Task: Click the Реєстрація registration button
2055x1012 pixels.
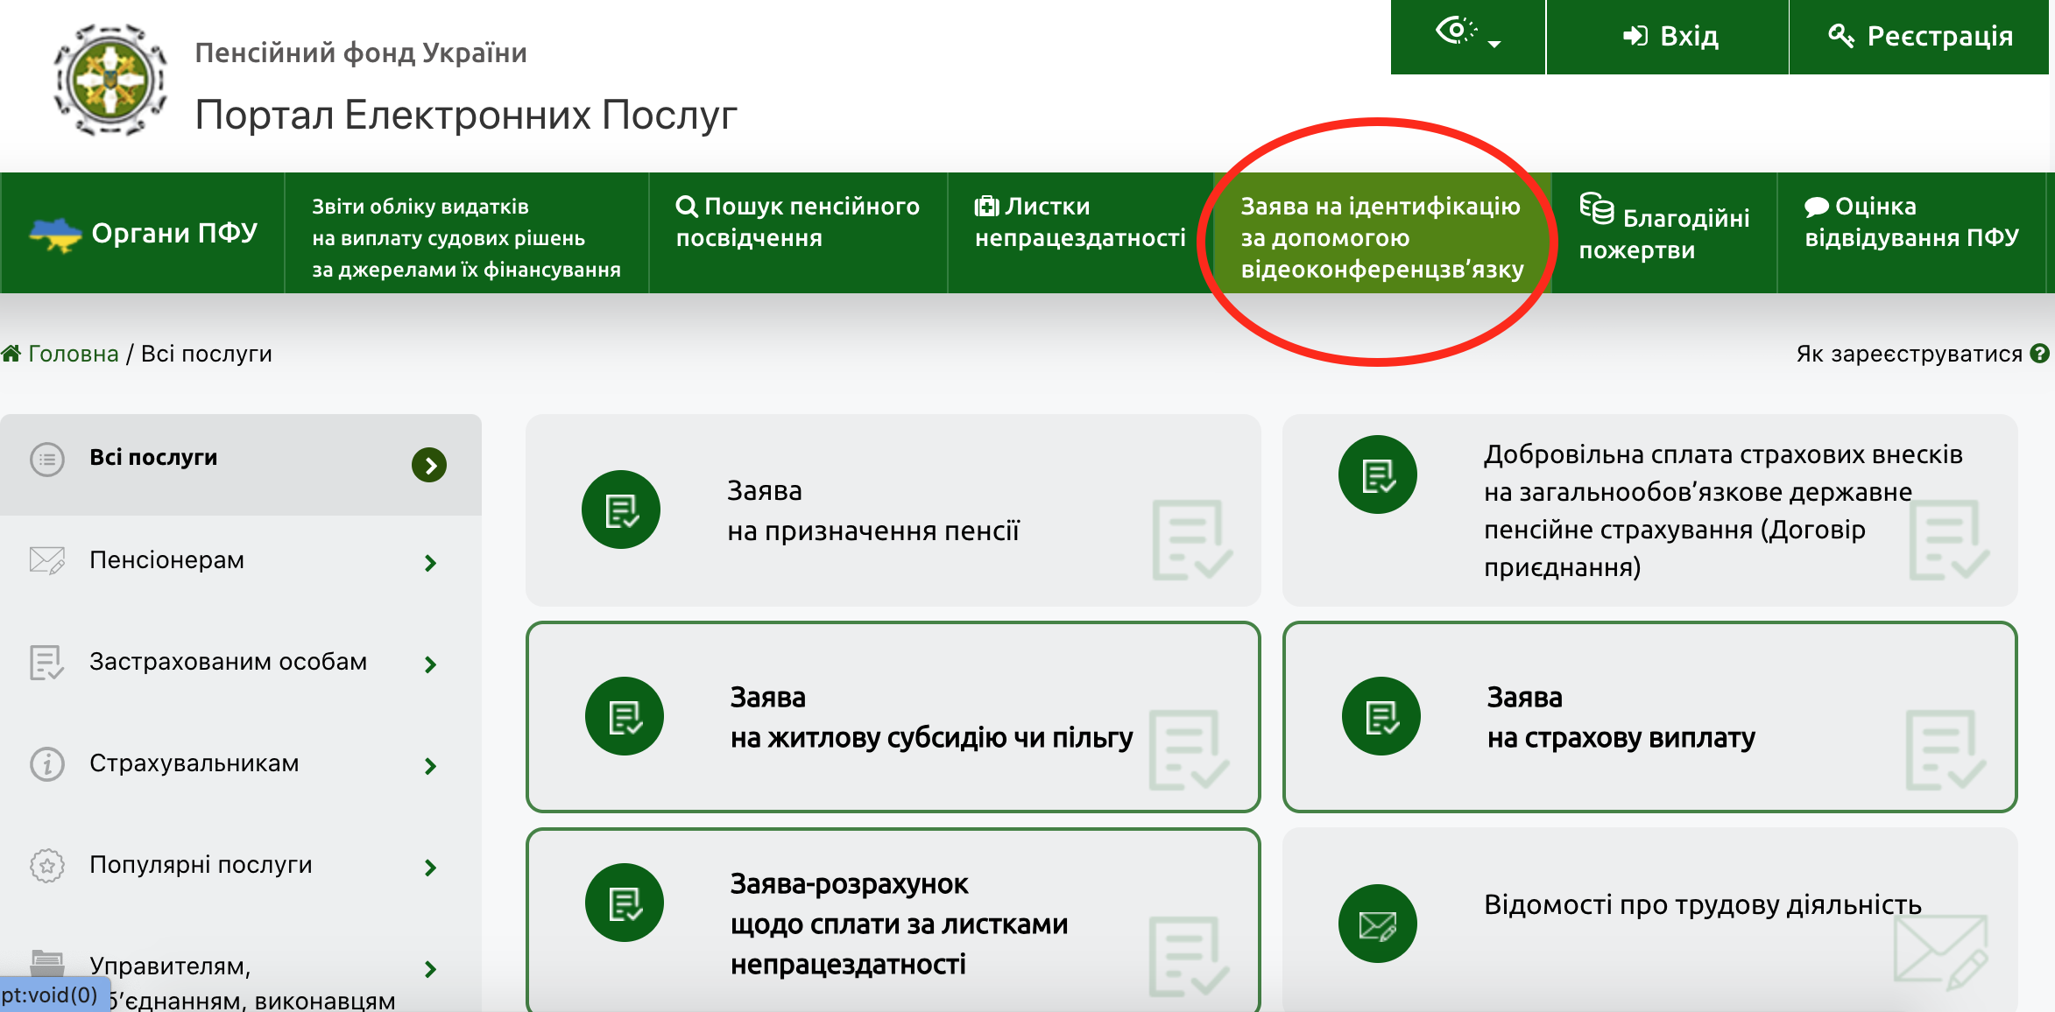Action: click(x=1920, y=36)
